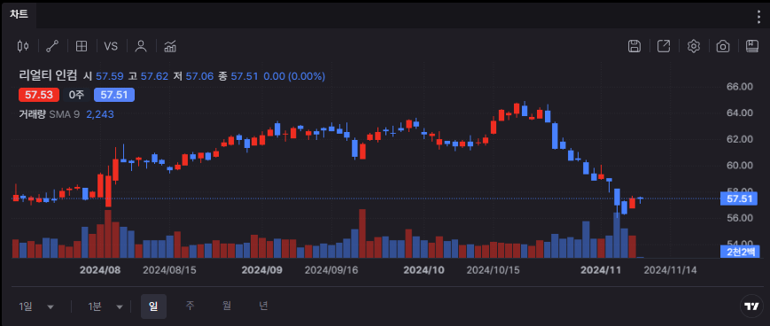
Task: Click the 2024/08 date axis label
Action: pyautogui.click(x=100, y=270)
